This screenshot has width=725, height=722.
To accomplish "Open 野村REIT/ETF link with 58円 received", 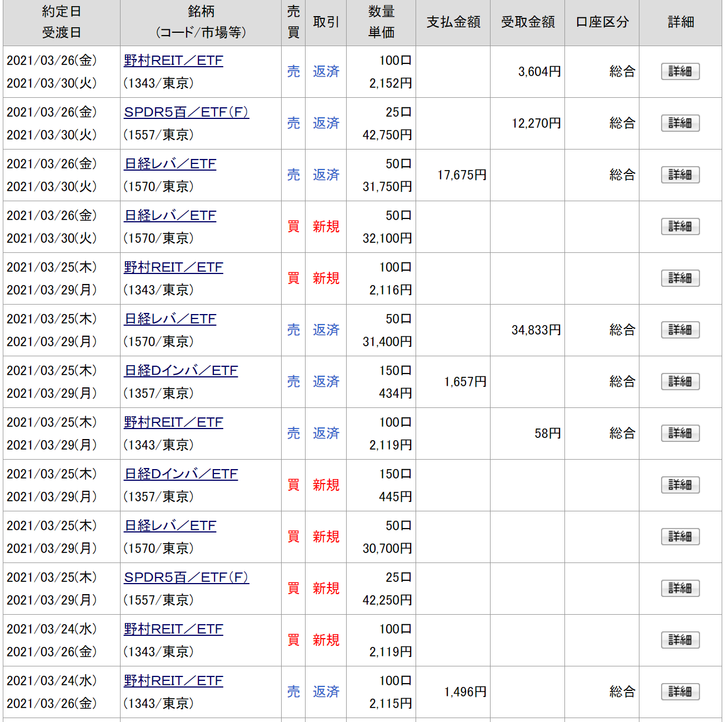I will click(173, 422).
